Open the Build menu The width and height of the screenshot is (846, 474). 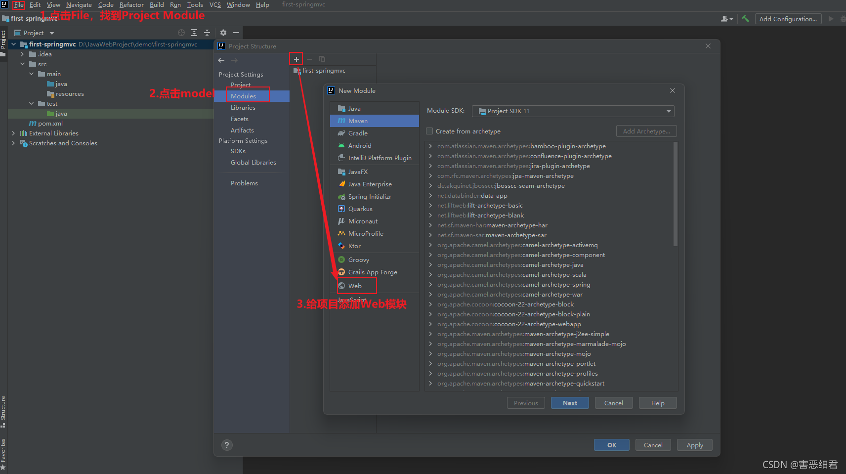(157, 5)
